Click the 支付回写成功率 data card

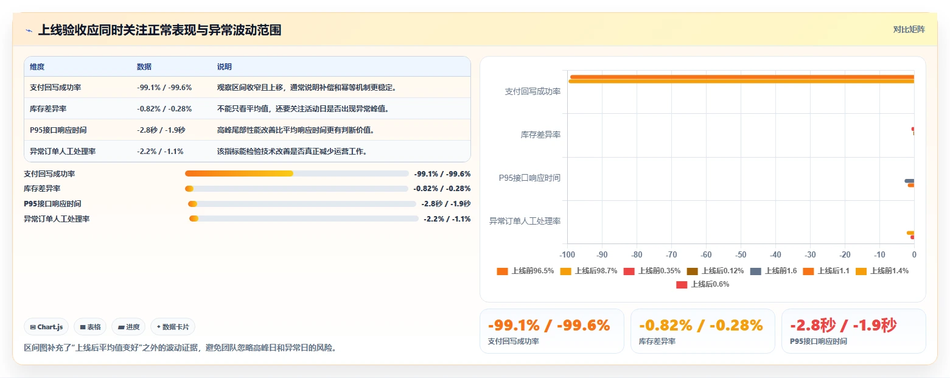(552, 331)
